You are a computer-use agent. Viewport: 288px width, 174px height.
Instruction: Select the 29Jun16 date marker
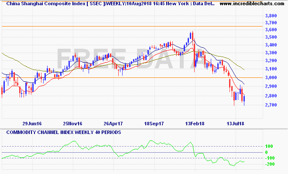(x=32, y=124)
